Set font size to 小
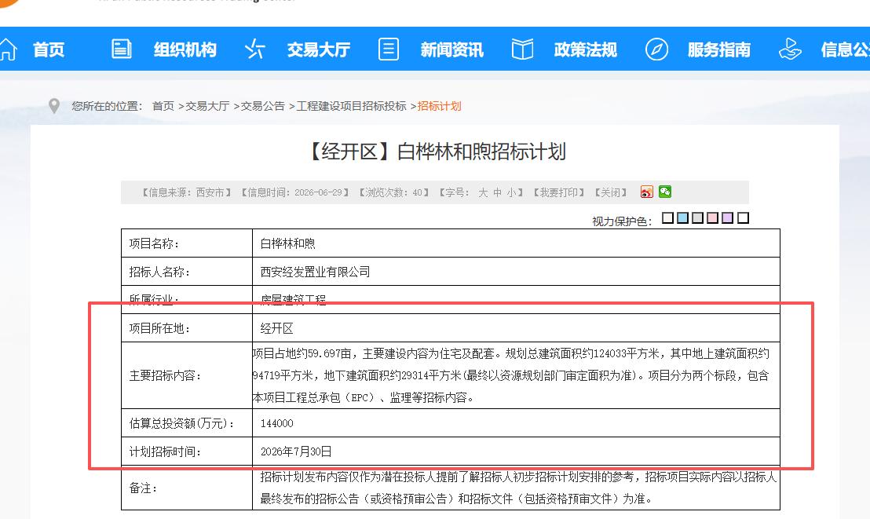Viewport: 870px width, 519px height. (x=511, y=192)
